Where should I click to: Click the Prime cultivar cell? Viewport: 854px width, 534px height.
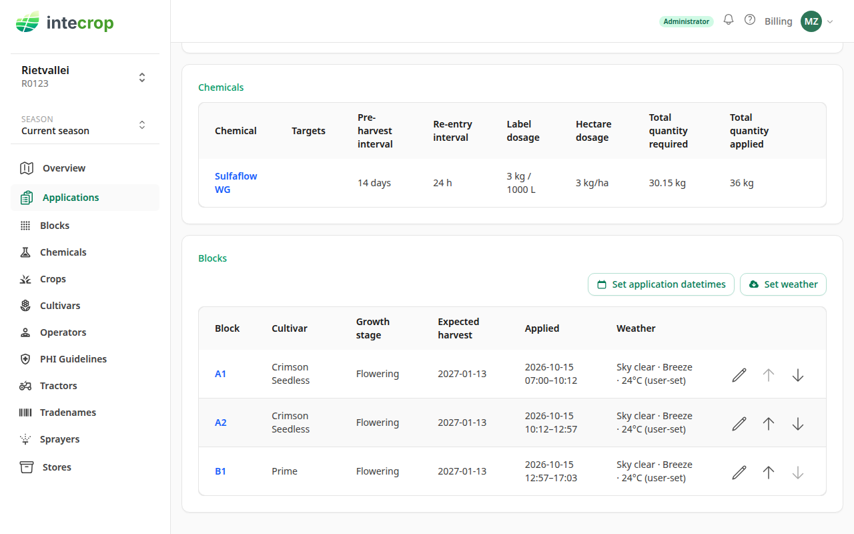(284, 471)
